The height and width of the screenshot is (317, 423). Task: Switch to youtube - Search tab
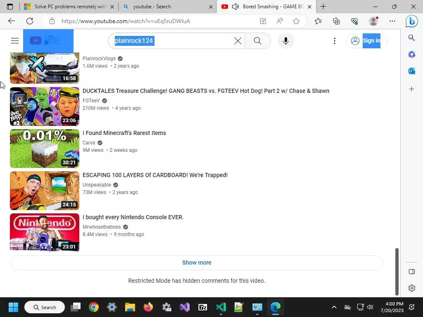pyautogui.click(x=167, y=7)
